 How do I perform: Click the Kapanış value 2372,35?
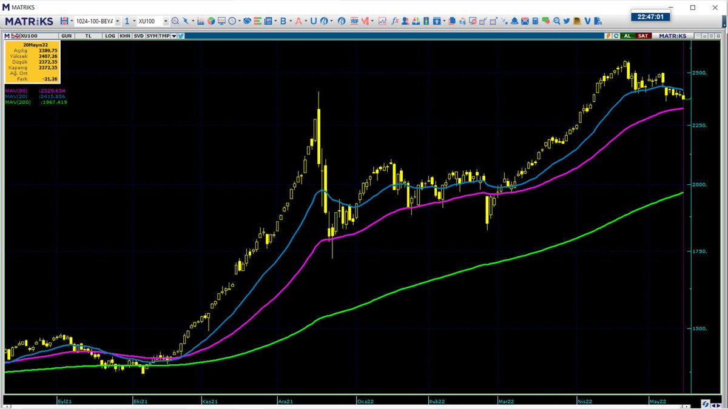(47, 67)
